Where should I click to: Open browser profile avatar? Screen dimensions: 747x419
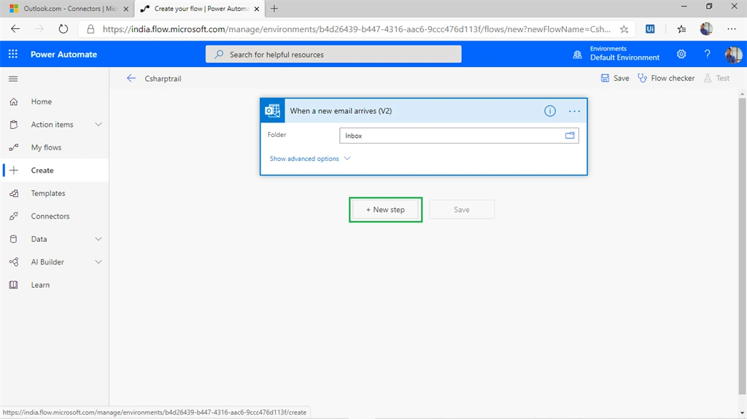click(706, 29)
